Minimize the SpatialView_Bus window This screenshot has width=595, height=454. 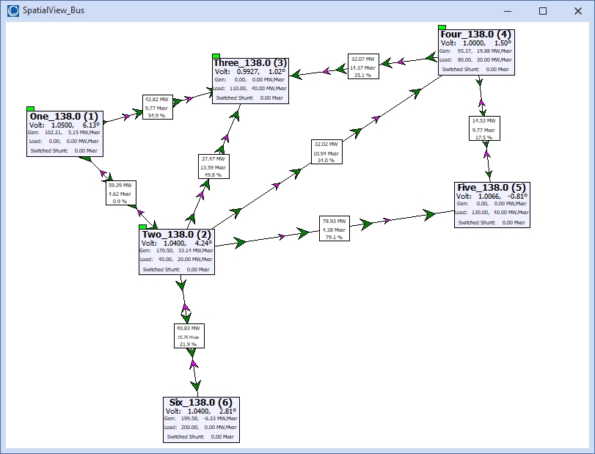[508, 11]
